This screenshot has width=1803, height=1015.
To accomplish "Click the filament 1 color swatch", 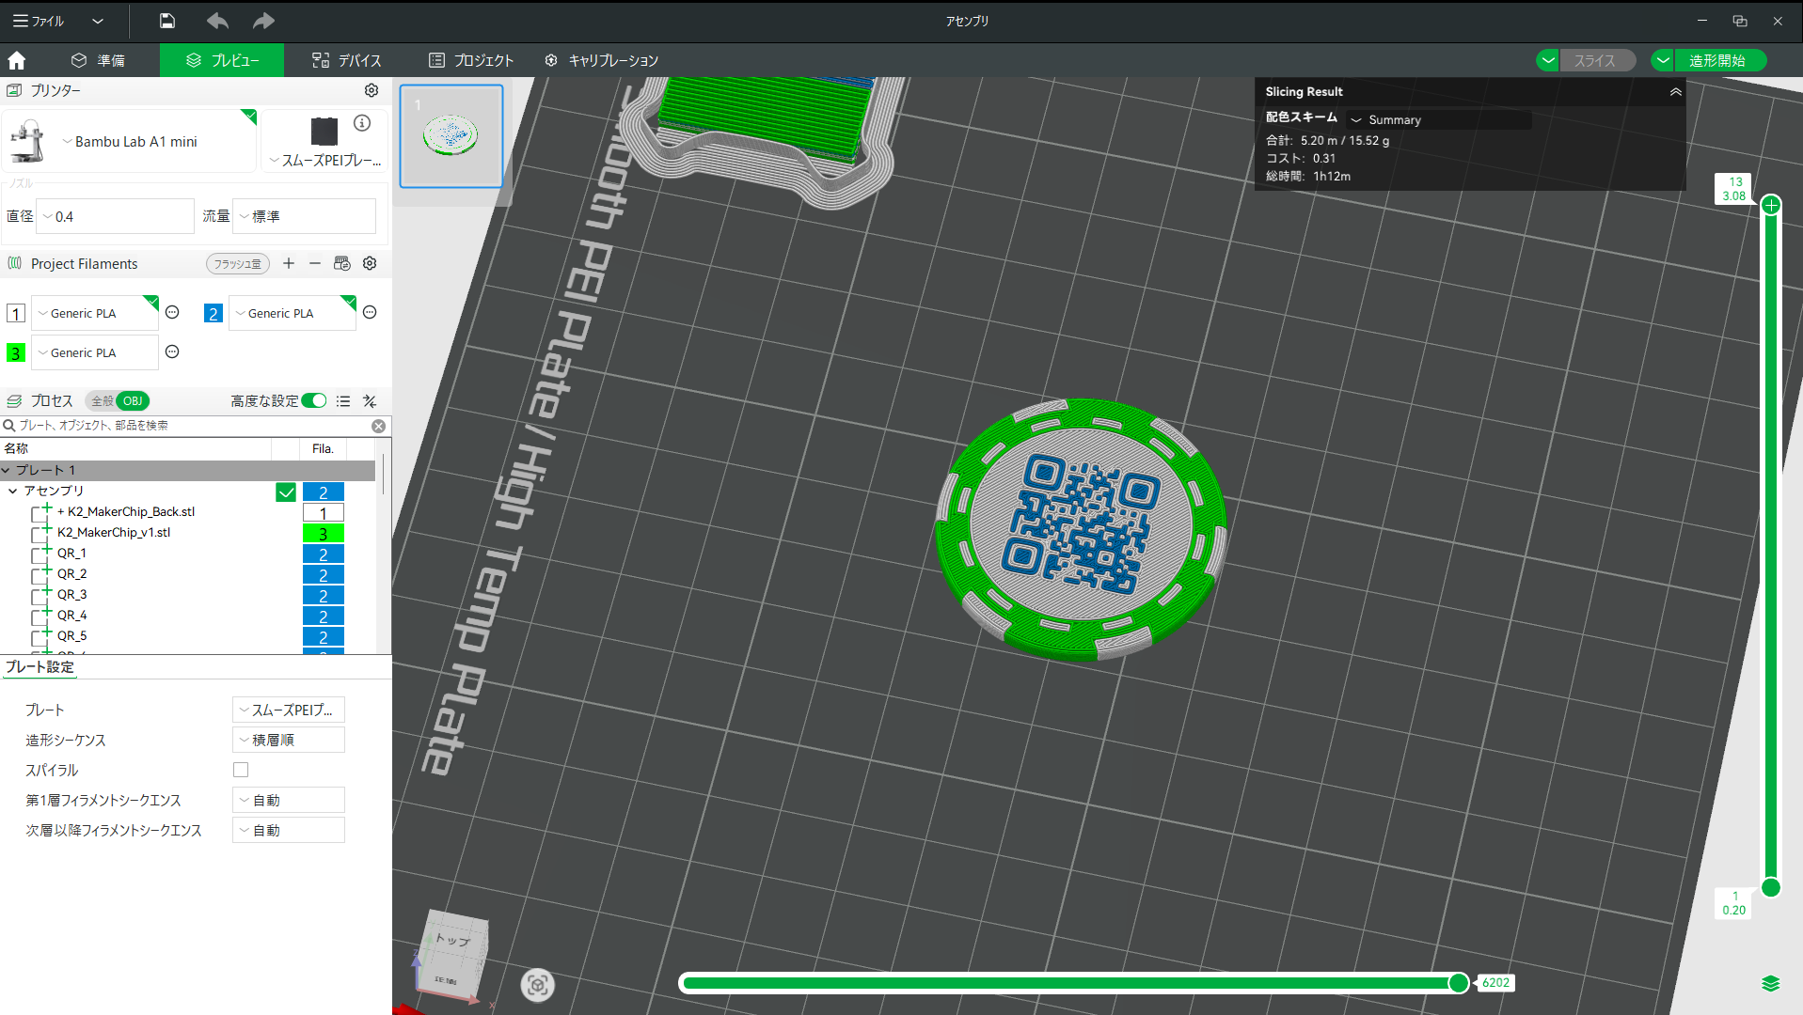I will tap(16, 313).
